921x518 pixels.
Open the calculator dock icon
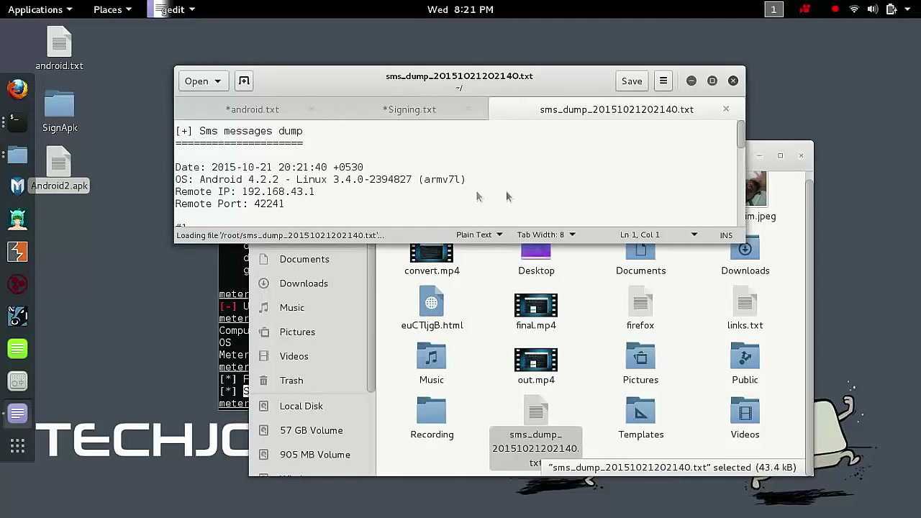point(17,381)
